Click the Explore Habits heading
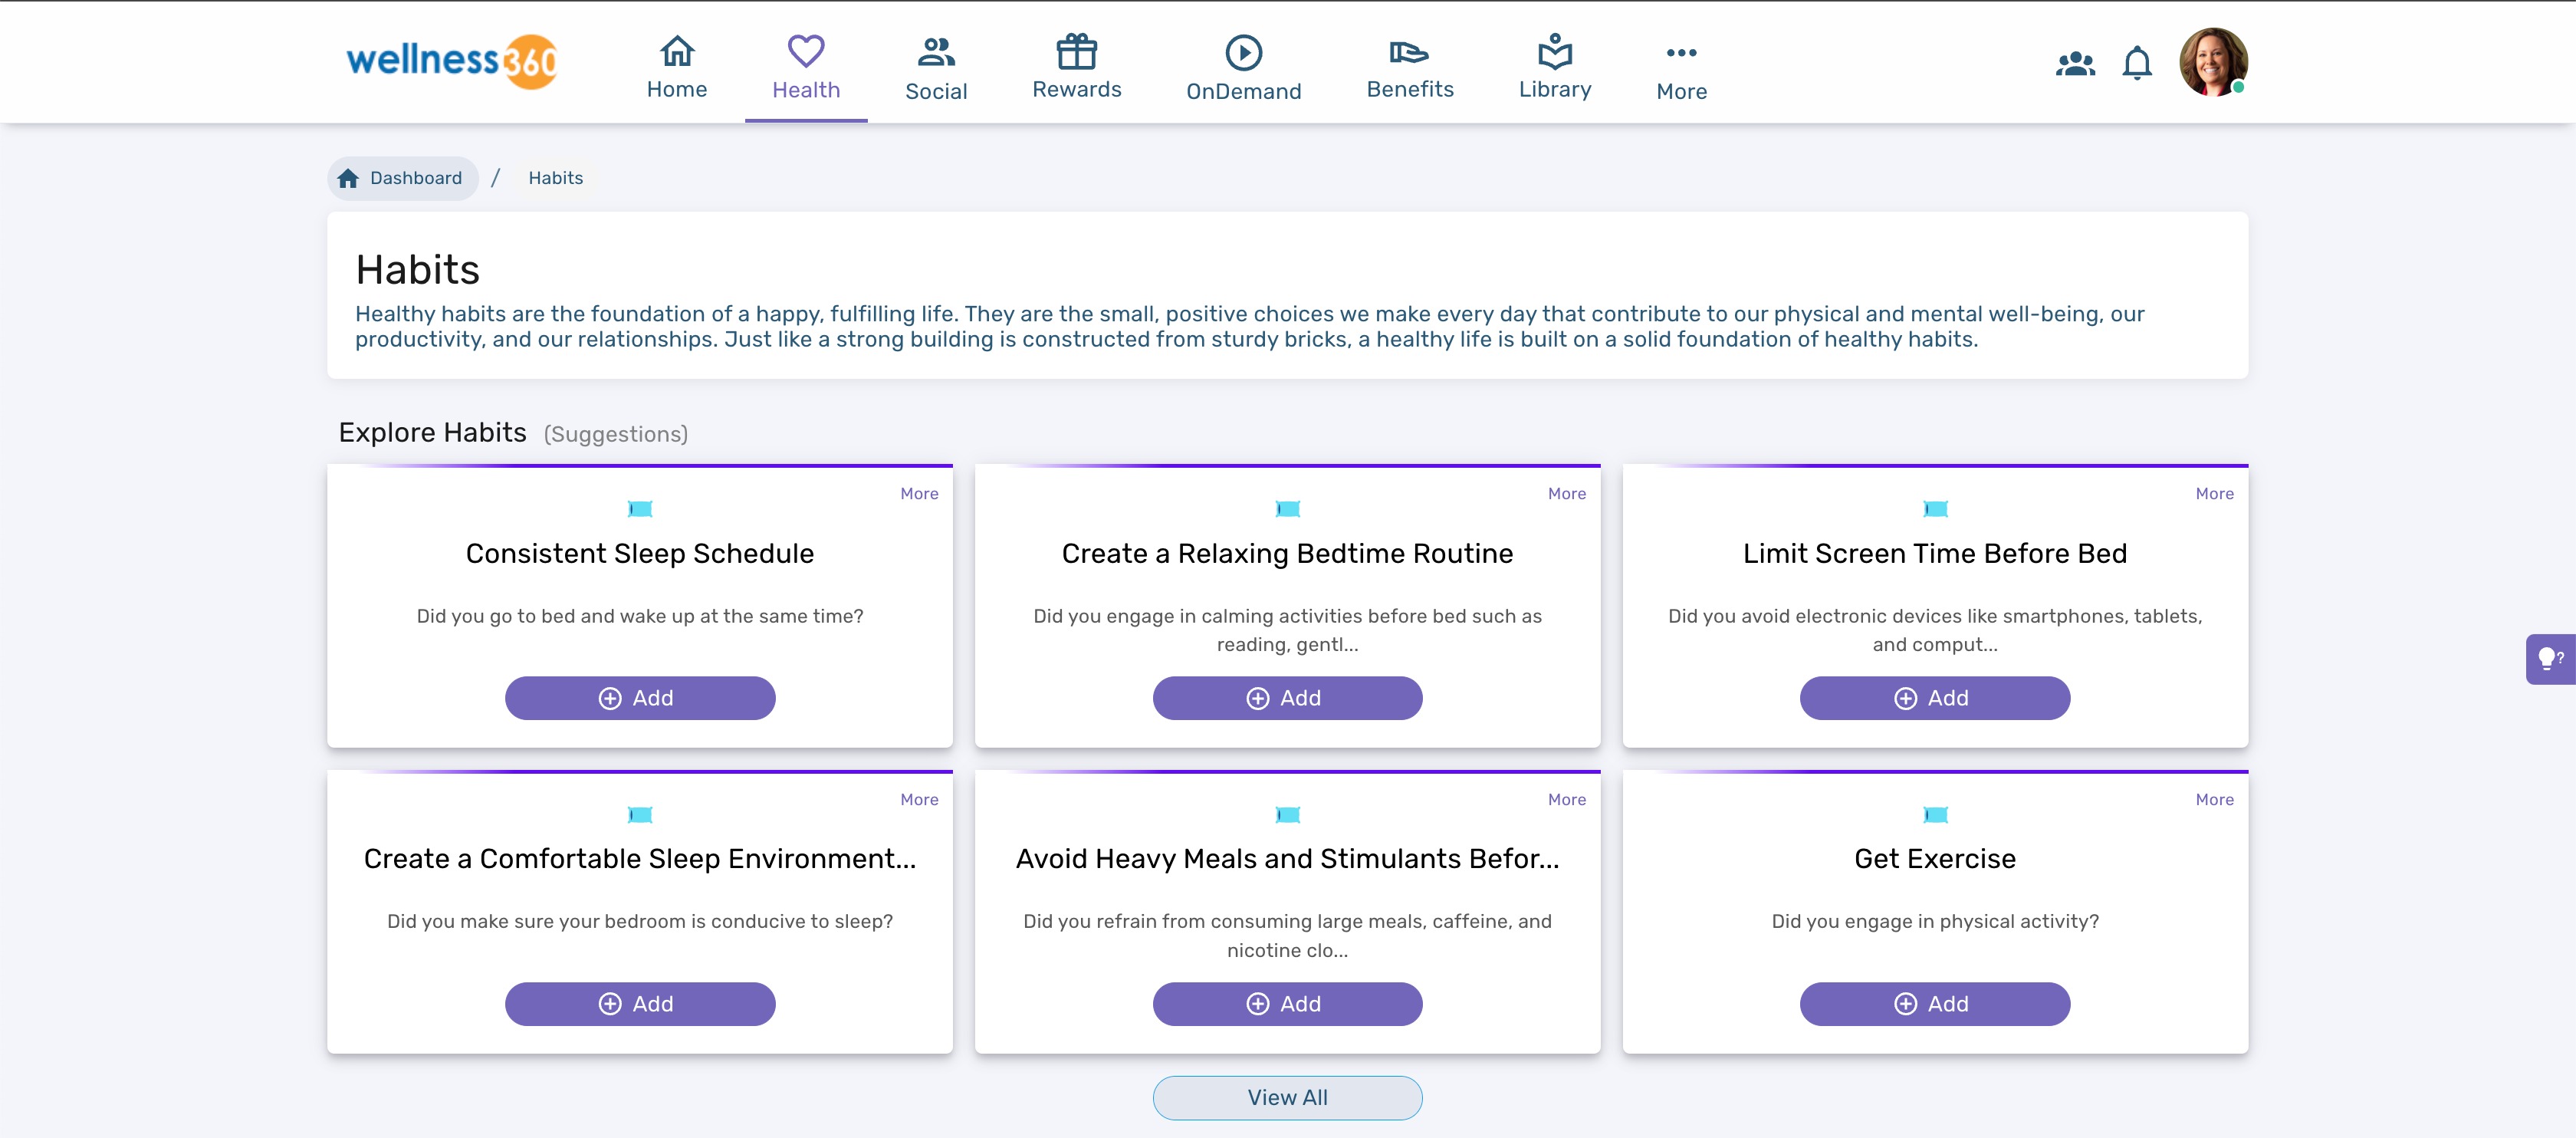Viewport: 2576px width, 1138px height. (432, 432)
